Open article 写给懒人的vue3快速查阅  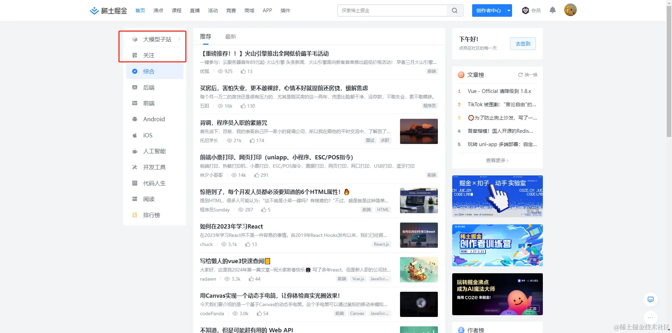[x=235, y=261]
